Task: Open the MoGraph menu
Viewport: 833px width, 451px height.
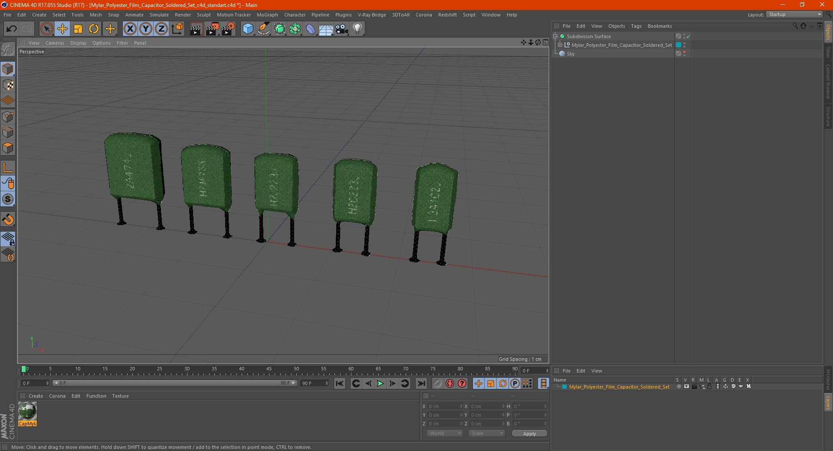Action: pos(267,15)
